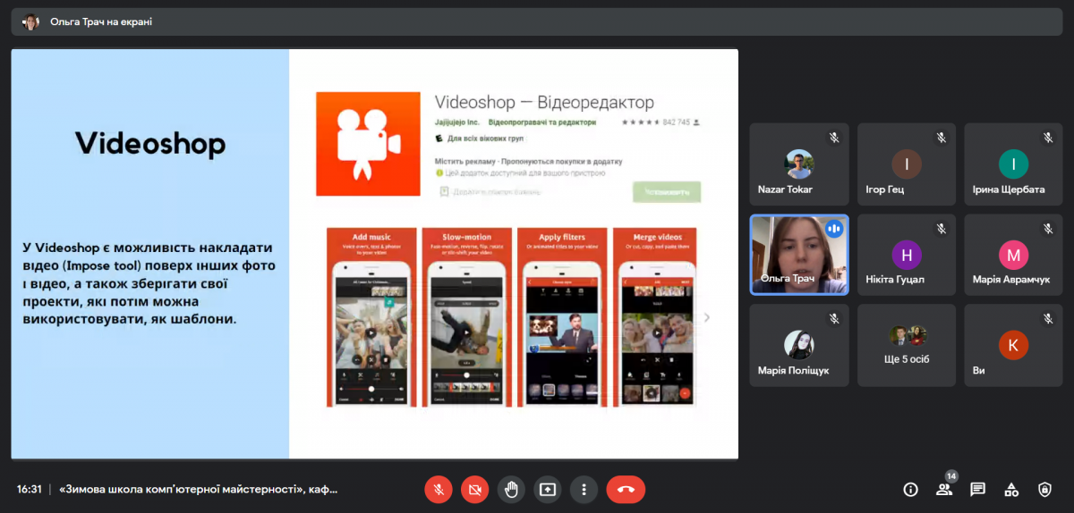Click the green install button on the slide
Viewport: 1074px width, 513px height.
click(x=666, y=191)
